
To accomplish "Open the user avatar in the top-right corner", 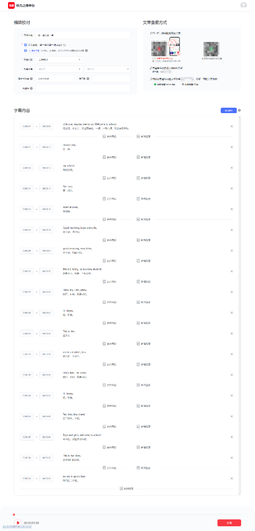I will [x=244, y=5].
